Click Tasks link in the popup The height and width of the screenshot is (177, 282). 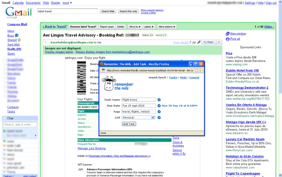(x=173, y=78)
